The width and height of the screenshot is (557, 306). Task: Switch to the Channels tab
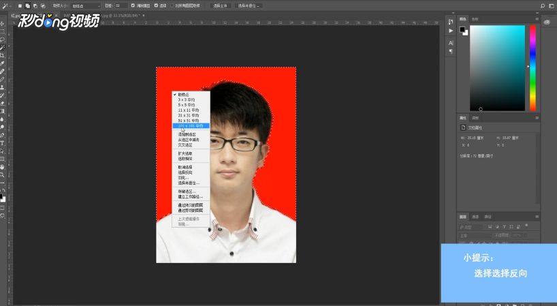tap(475, 217)
